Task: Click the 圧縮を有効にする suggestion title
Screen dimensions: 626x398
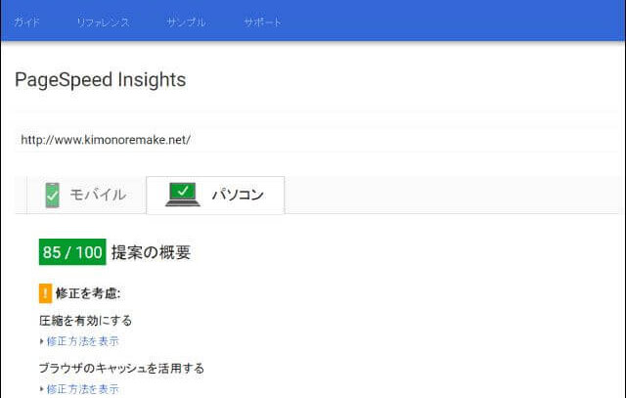Action: click(85, 320)
